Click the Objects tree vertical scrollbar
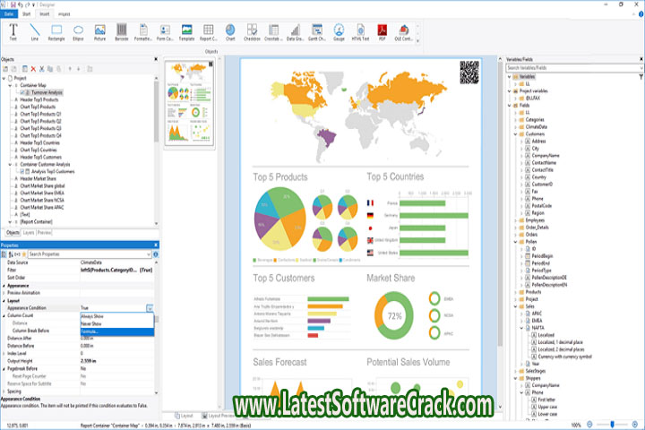645x430 pixels. point(156,111)
